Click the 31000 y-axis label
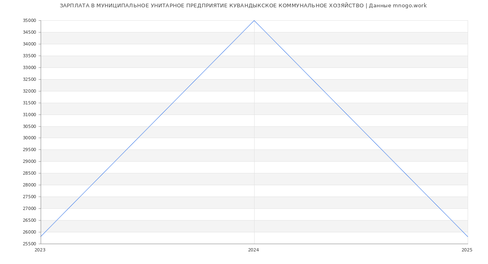488x264 pixels. pos(30,115)
